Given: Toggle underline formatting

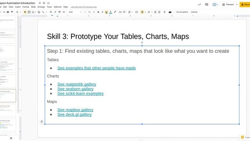Looking at the screenshot, I should coord(106,12).
